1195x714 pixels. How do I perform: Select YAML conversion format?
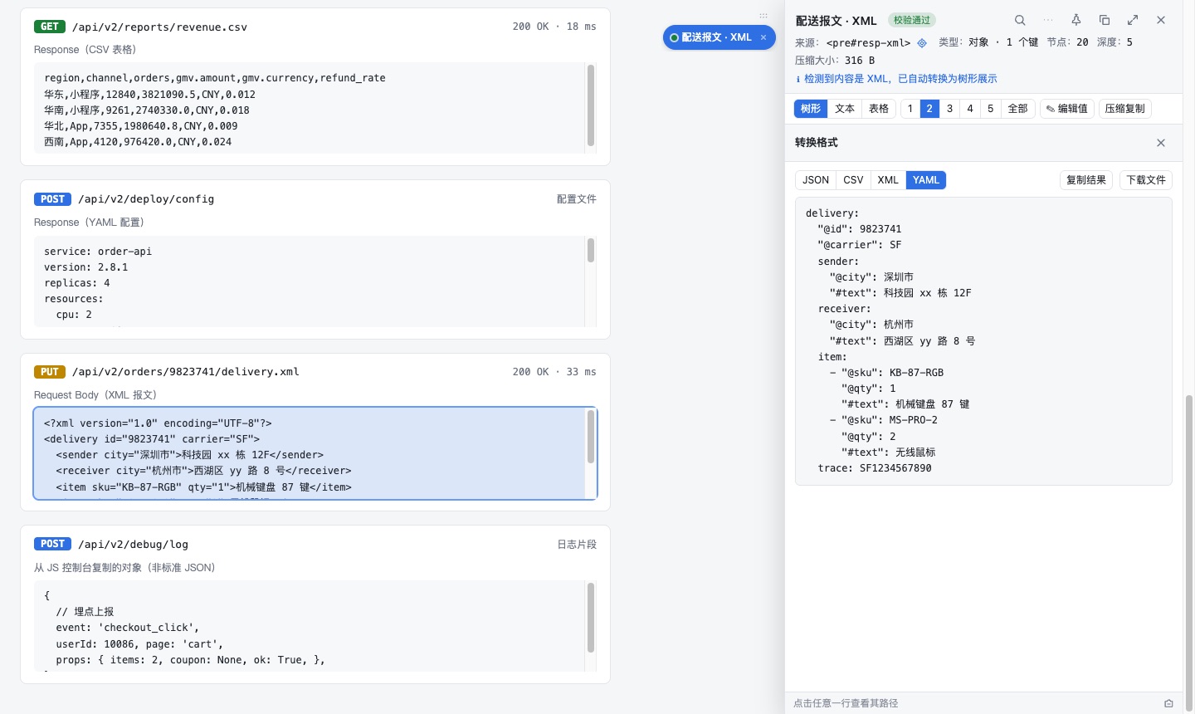926,180
